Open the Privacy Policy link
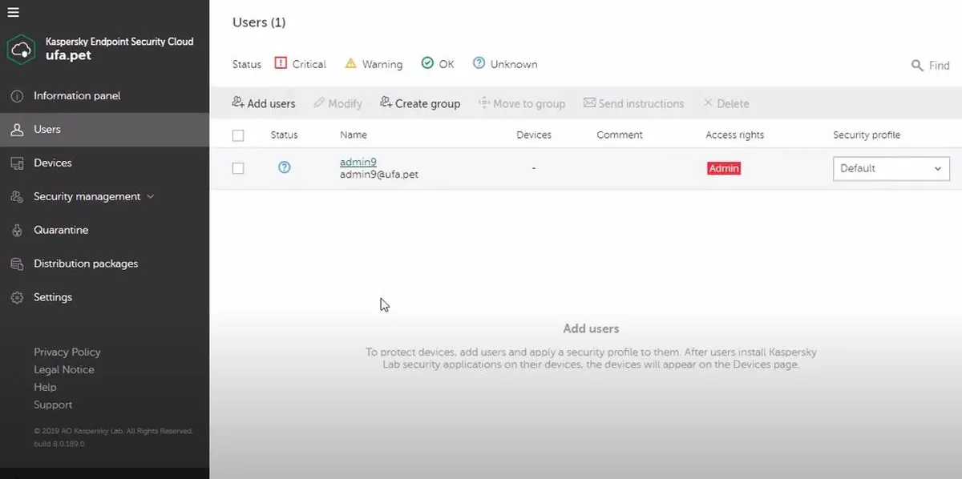The height and width of the screenshot is (479, 962). click(x=67, y=352)
